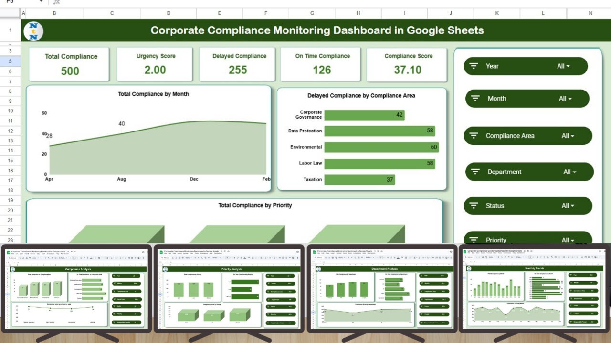Viewport: 611px width, 343px height.
Task: Select column header K
Action: coord(497,13)
